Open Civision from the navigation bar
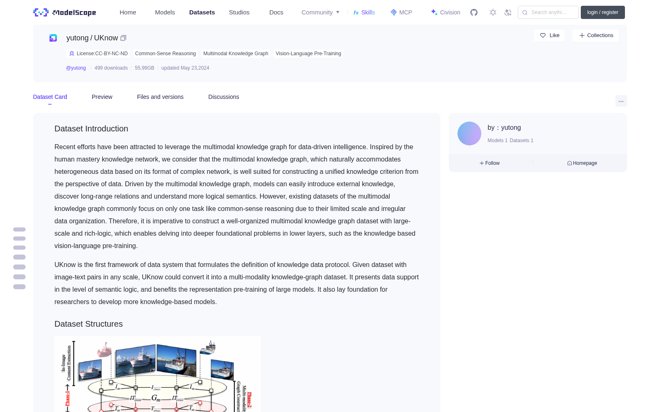Image resolution: width=660 pixels, height=412 pixels. point(445,12)
